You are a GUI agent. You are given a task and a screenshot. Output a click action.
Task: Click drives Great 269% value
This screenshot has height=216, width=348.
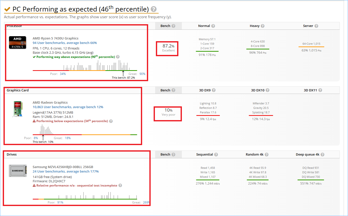(x=146, y=203)
